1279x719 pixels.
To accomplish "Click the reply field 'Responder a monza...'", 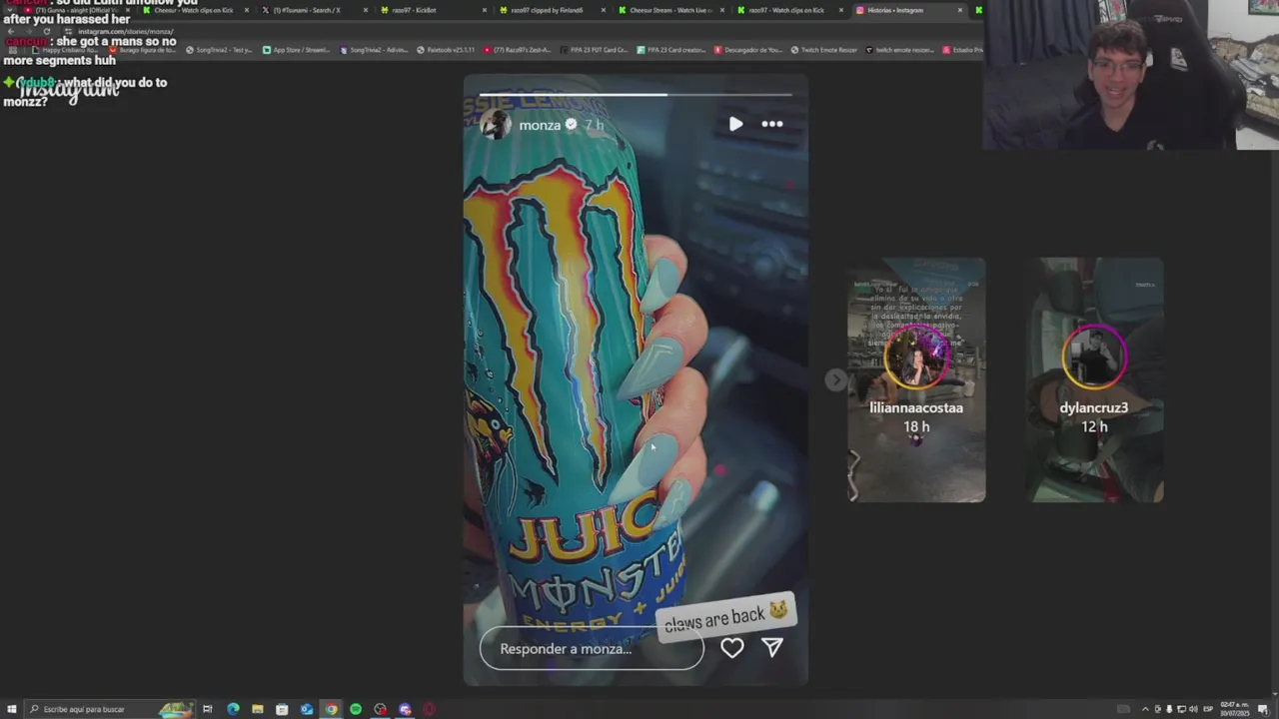I will click(592, 649).
